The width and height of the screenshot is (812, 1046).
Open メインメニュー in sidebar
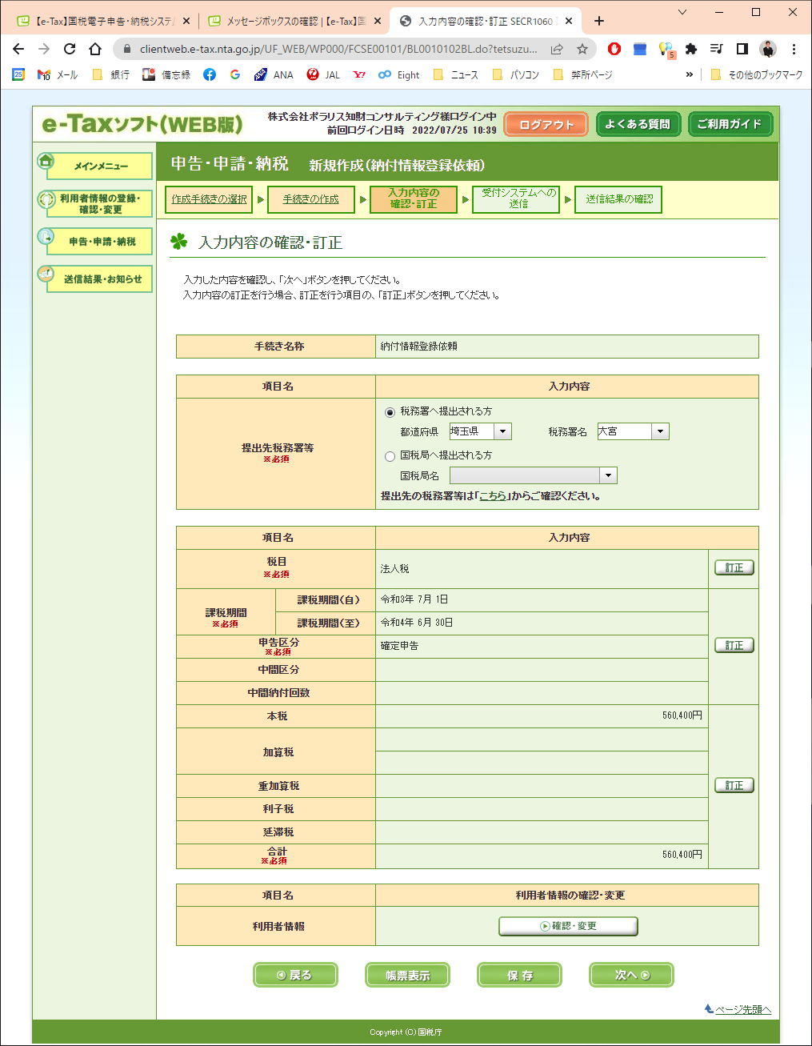click(x=95, y=166)
